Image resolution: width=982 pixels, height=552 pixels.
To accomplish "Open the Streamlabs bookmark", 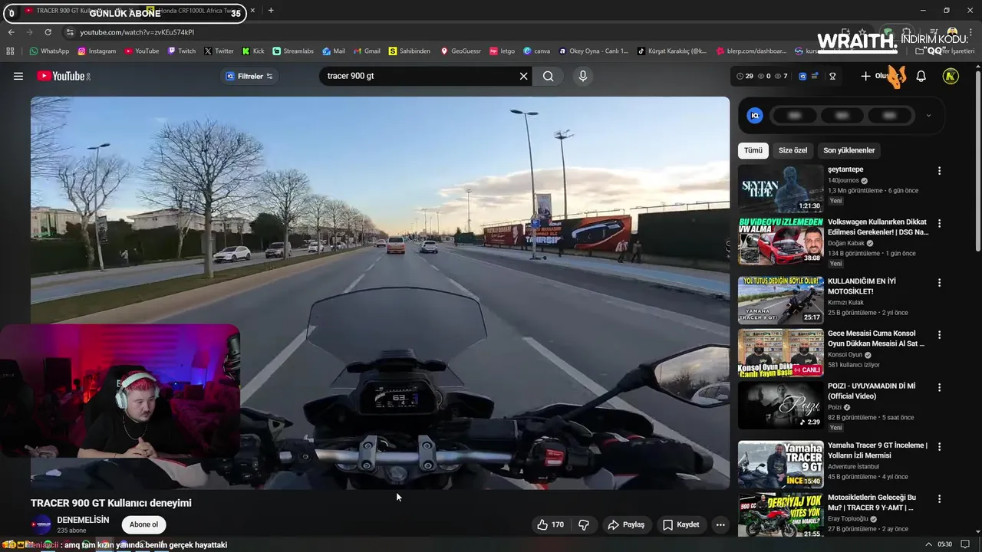I will click(293, 51).
